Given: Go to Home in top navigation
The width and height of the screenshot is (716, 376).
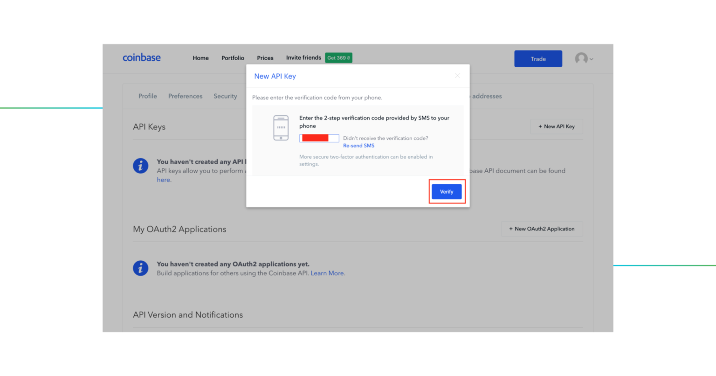Looking at the screenshot, I should click(x=201, y=58).
